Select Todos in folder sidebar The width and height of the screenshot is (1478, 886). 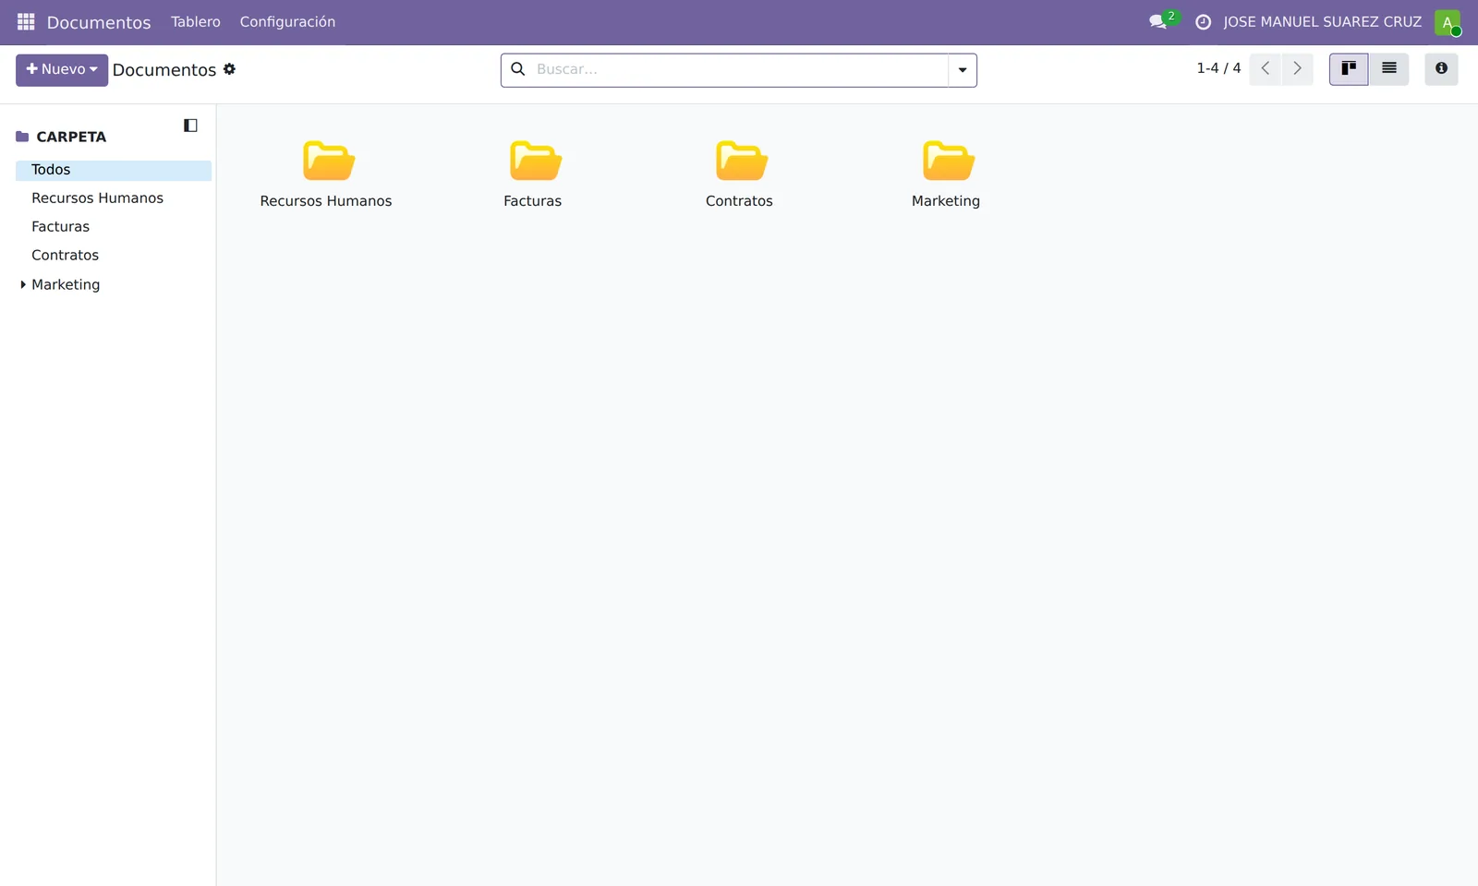(114, 170)
